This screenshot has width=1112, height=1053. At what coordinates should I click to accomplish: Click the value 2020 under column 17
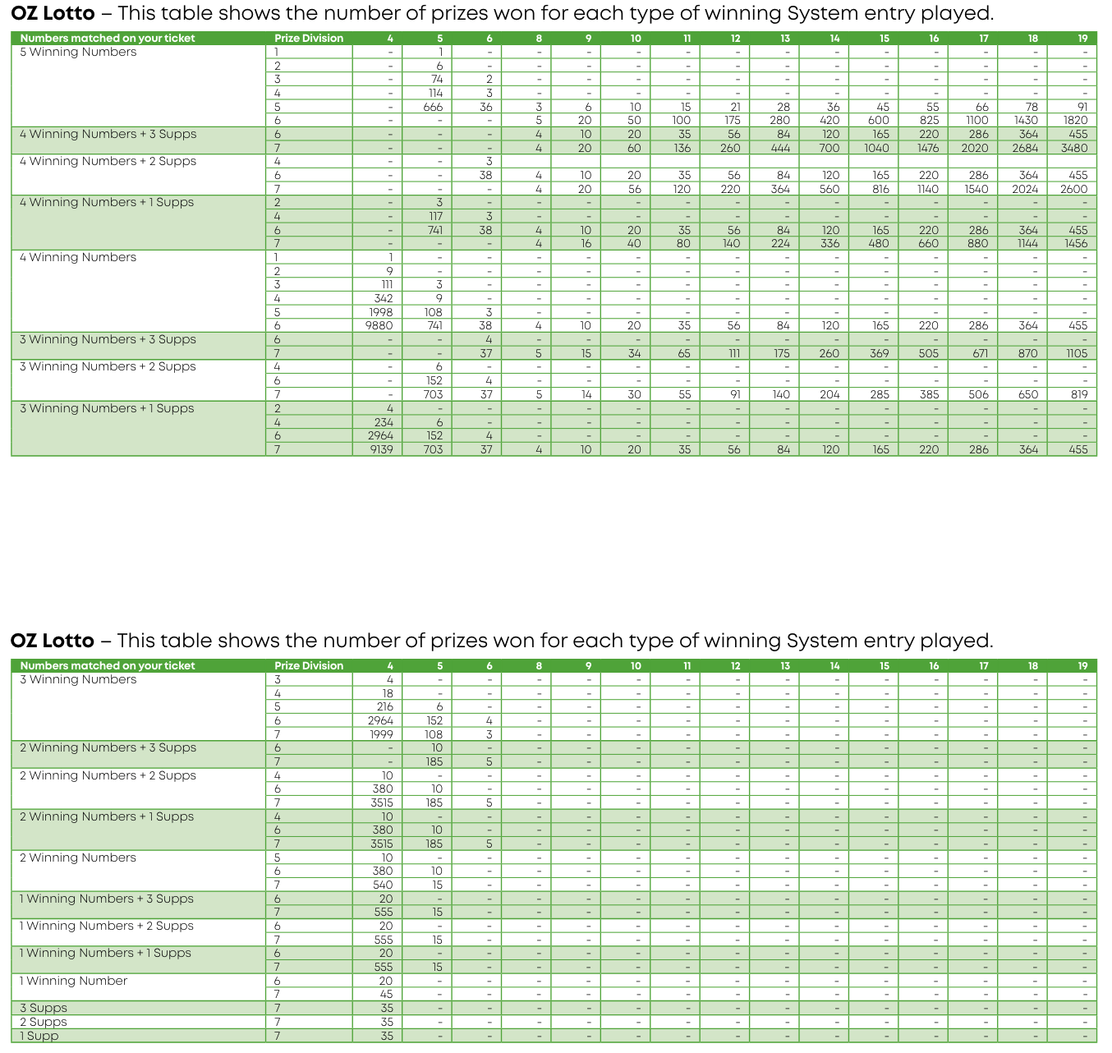coord(975,148)
